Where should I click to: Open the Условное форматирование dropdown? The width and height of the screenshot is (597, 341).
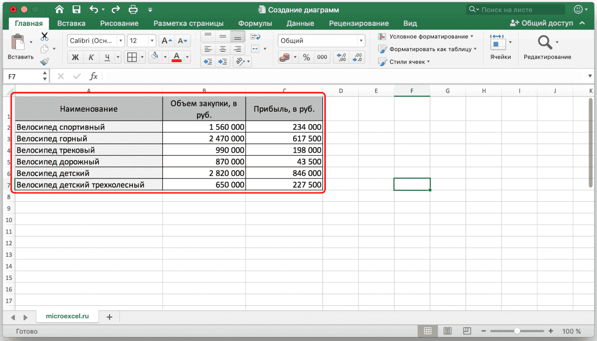pyautogui.click(x=425, y=36)
